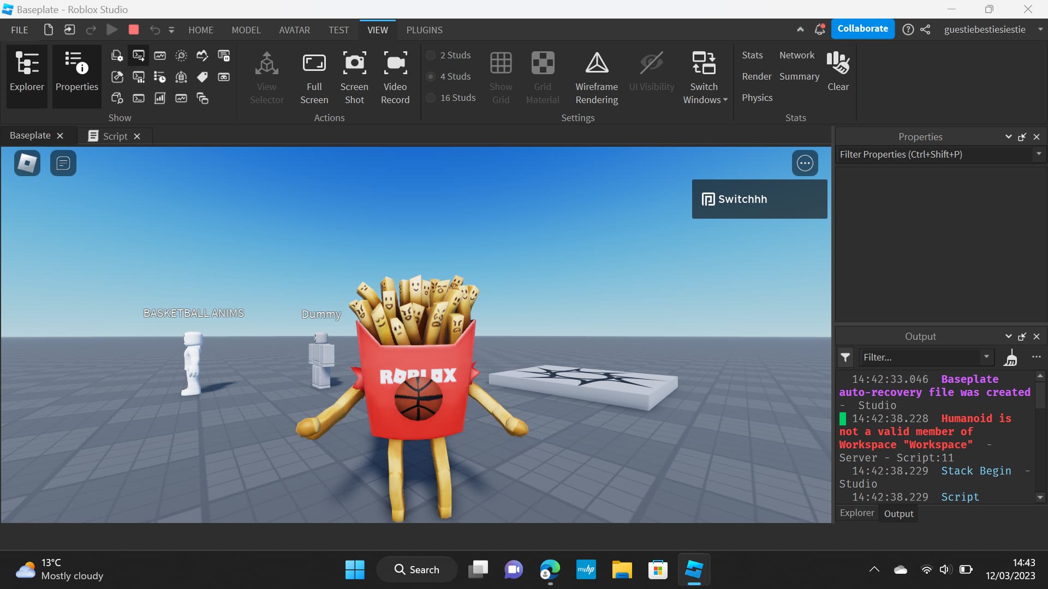Select the Grid Material option
Image resolution: width=1048 pixels, height=589 pixels.
coord(543,76)
